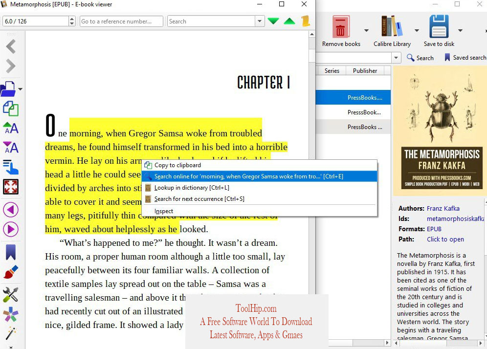This screenshot has height=349, width=487.
Task: Open Saved search in Calibre
Action: click(x=465, y=58)
